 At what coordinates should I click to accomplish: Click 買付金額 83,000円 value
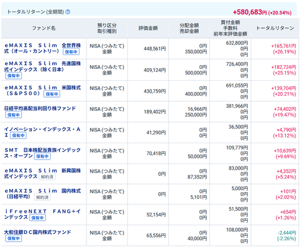[238, 168]
